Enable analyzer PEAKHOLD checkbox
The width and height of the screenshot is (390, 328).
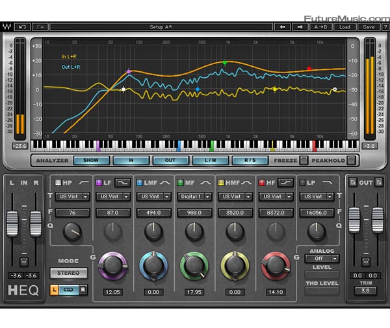pyautogui.click(x=351, y=160)
